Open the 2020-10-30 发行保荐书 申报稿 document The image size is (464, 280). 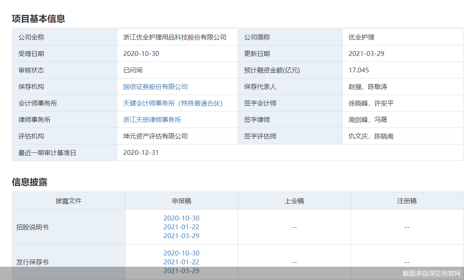pos(181,253)
